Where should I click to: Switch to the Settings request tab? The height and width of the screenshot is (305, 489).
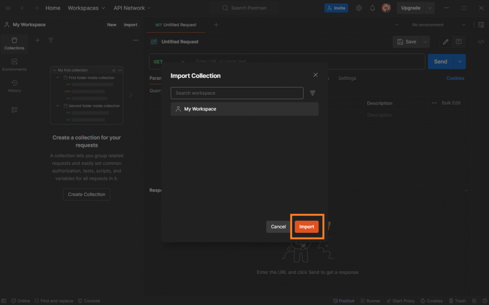click(347, 78)
